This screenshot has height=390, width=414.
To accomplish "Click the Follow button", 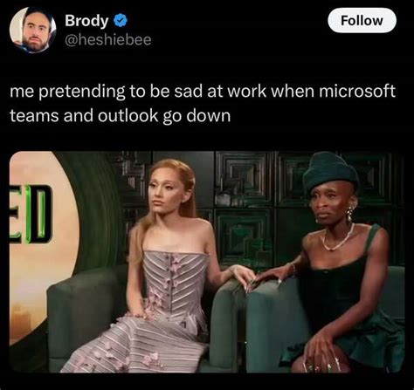I will coord(362,20).
